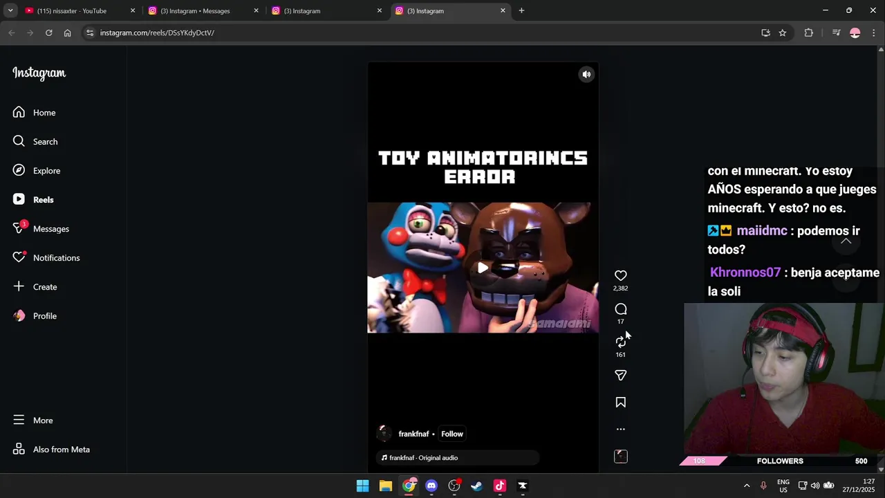View site information icon in address bar
This screenshot has height=498, width=885.
pyautogui.click(x=89, y=33)
